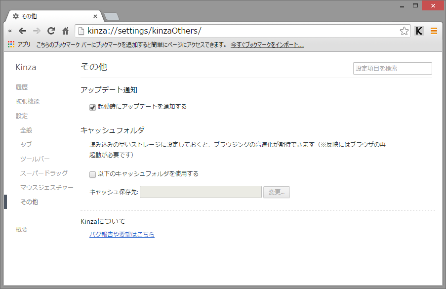
Task: Select 履歴 in the sidebar
Action: pos(21,87)
